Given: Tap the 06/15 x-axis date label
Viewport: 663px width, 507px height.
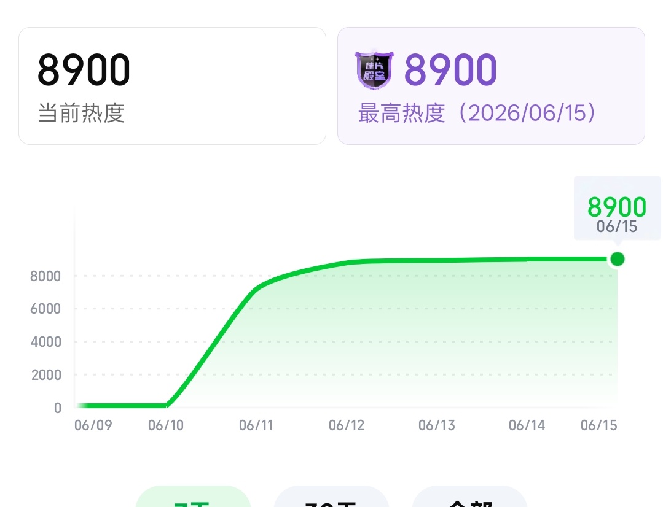Looking at the screenshot, I should 598,425.
